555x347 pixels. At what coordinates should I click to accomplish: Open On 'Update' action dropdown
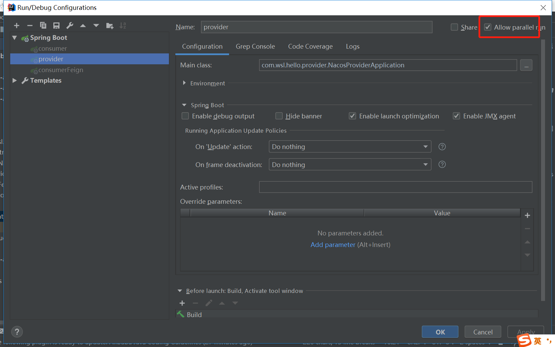350,147
